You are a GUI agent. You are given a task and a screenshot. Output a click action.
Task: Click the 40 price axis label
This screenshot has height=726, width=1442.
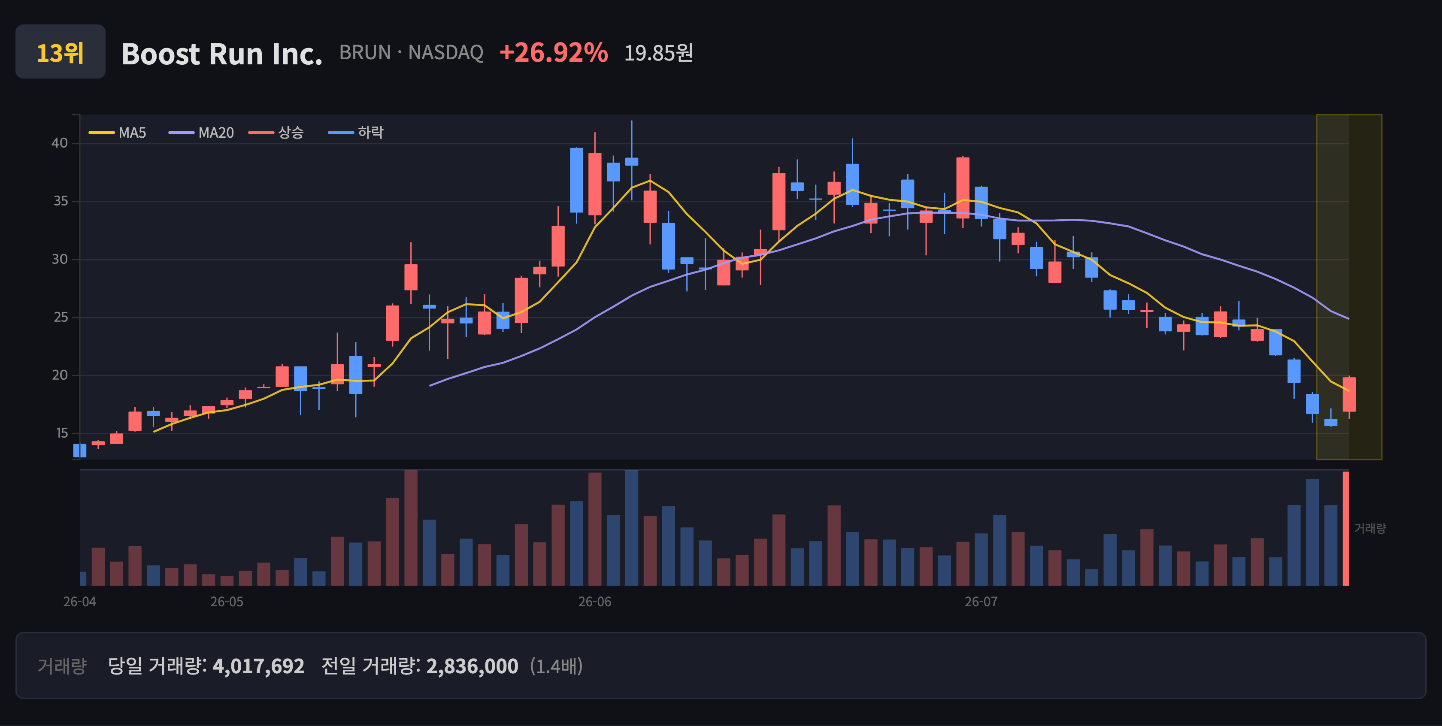[x=59, y=143]
